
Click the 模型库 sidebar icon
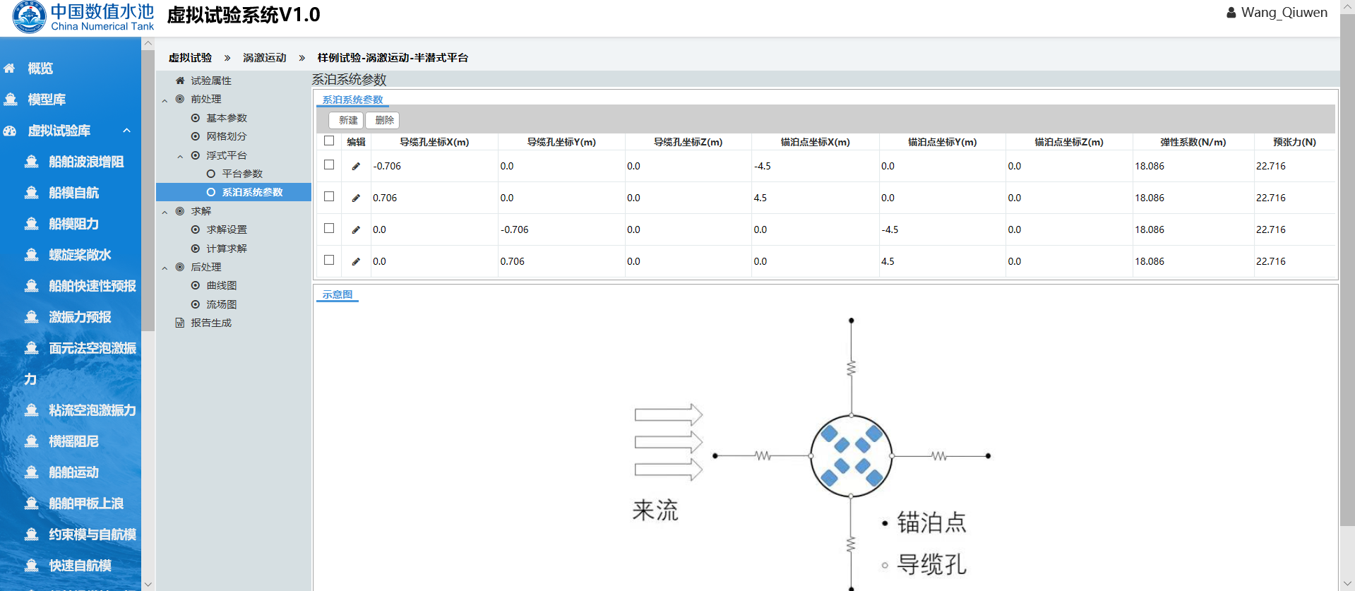(x=11, y=100)
